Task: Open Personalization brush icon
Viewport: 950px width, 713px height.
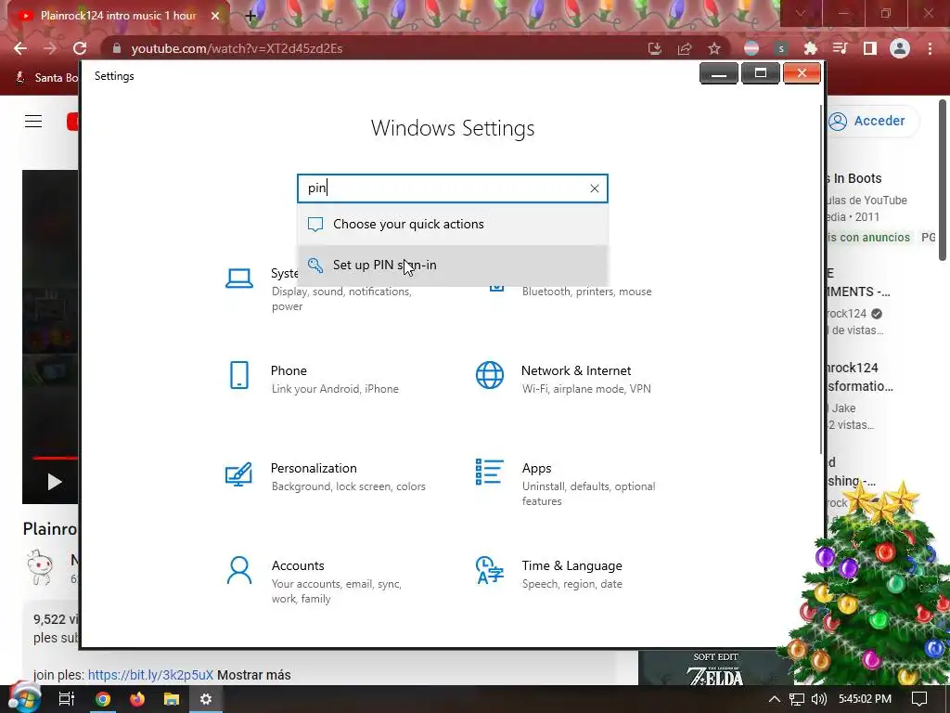Action: click(x=238, y=474)
